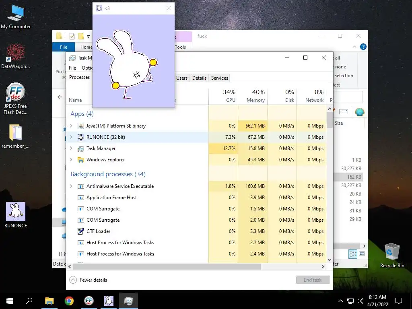The image size is (412, 309).
Task: Open the Explorer File ribbon tab
Action: (x=64, y=47)
